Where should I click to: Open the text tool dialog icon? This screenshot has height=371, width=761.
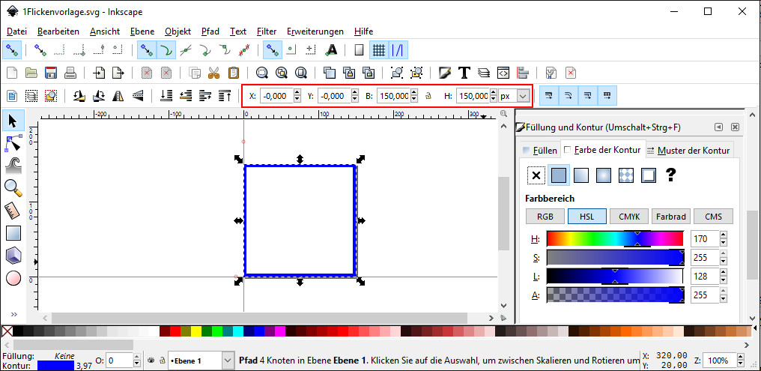[464, 73]
